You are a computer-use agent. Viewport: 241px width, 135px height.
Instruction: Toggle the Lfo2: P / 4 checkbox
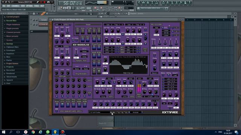163,81
